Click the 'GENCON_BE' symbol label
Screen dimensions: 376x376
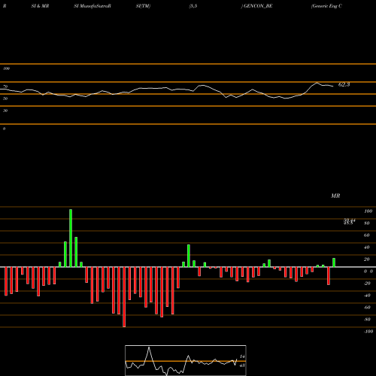pos(258,6)
